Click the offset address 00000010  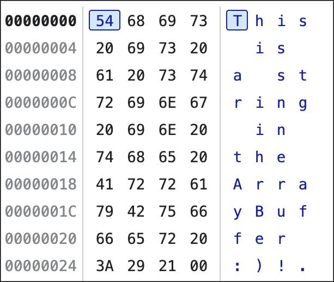tap(41, 130)
